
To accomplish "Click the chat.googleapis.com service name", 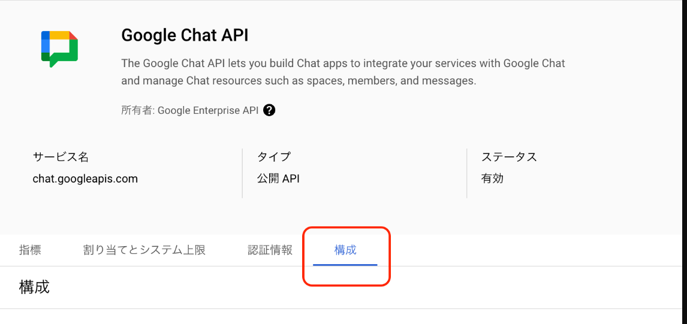I will click(86, 178).
